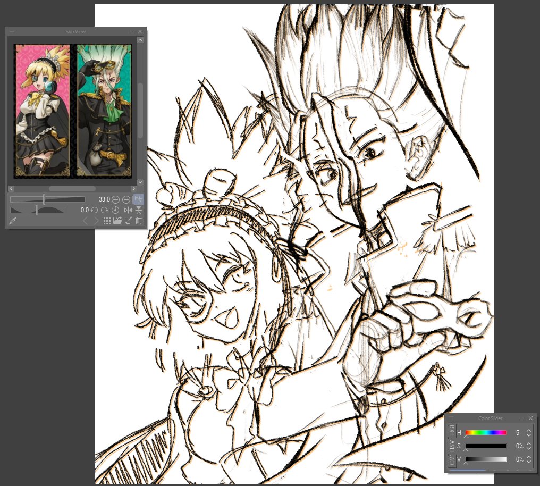Click Sub View scroll down arrow
The width and height of the screenshot is (540, 486).
140,182
